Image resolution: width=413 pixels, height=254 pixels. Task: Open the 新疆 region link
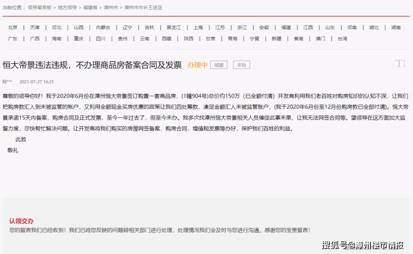(x=276, y=39)
